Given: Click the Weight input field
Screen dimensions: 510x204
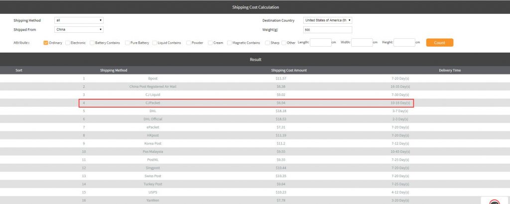Looking at the screenshot, I should tap(328, 30).
